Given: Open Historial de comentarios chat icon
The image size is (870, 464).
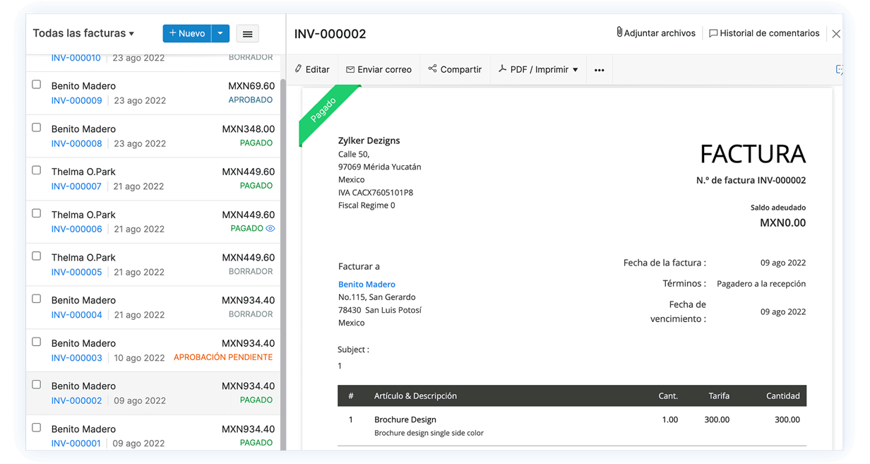Looking at the screenshot, I should click(x=713, y=33).
